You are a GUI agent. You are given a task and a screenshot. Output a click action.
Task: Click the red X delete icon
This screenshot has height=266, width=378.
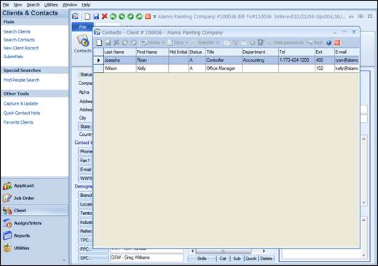coord(105,16)
